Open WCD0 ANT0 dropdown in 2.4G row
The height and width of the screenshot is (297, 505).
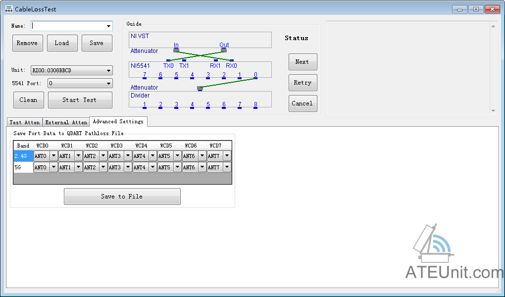click(53, 156)
